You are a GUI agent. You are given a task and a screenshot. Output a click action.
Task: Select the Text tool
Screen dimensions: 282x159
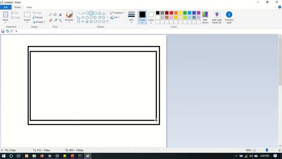[x=60, y=15]
